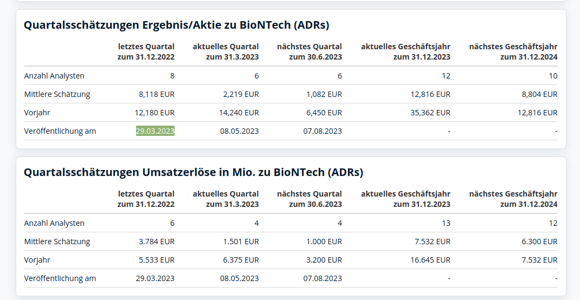
Task: Click the Quartalsschätzungen Umsatzerlöse in Mio. heading
Action: (x=193, y=172)
